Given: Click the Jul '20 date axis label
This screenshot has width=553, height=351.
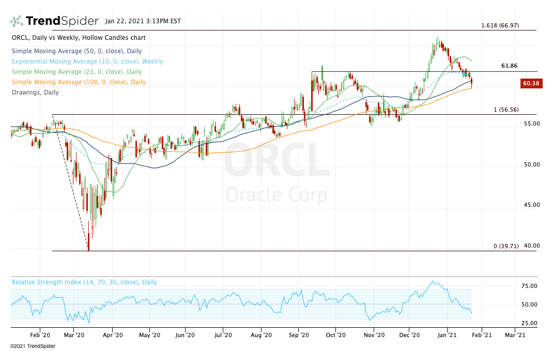Looking at the screenshot, I should pos(223,335).
